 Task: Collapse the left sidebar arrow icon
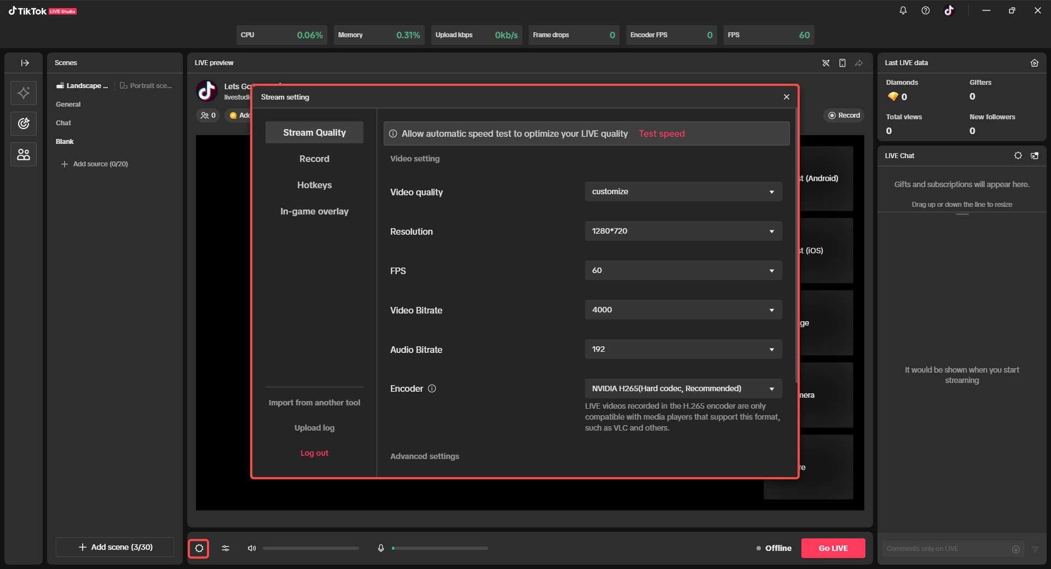25,63
